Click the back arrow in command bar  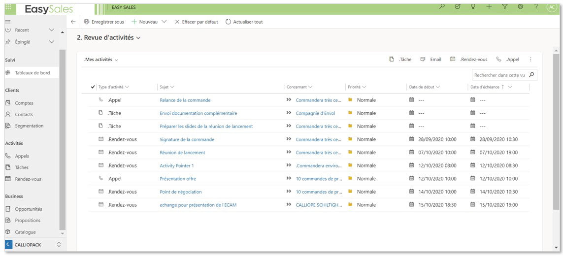[x=73, y=22]
